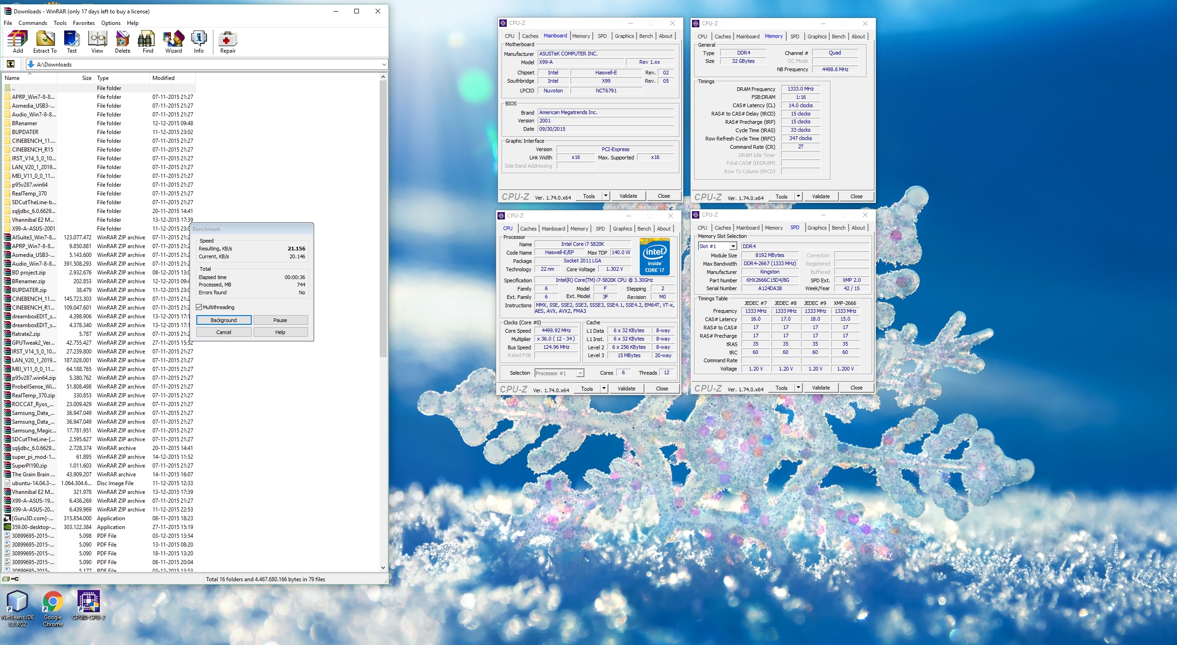The height and width of the screenshot is (645, 1177).
Task: Click the Extract To toolbar icon
Action: click(x=45, y=42)
